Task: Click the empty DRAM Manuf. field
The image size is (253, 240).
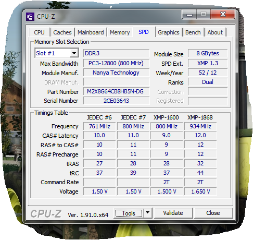Action: [116, 82]
